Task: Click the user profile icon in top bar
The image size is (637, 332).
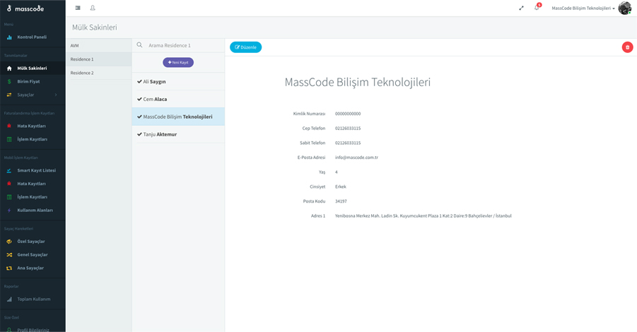Action: 93,8
